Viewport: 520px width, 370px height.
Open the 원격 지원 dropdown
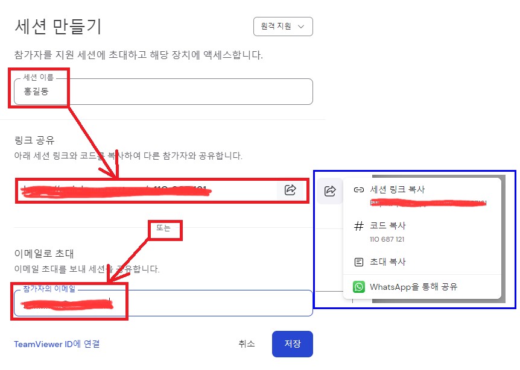coord(282,27)
